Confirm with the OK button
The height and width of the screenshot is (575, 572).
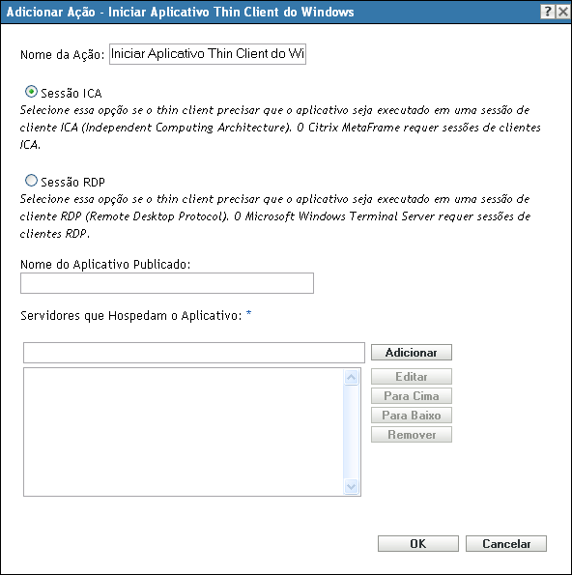[x=418, y=543]
